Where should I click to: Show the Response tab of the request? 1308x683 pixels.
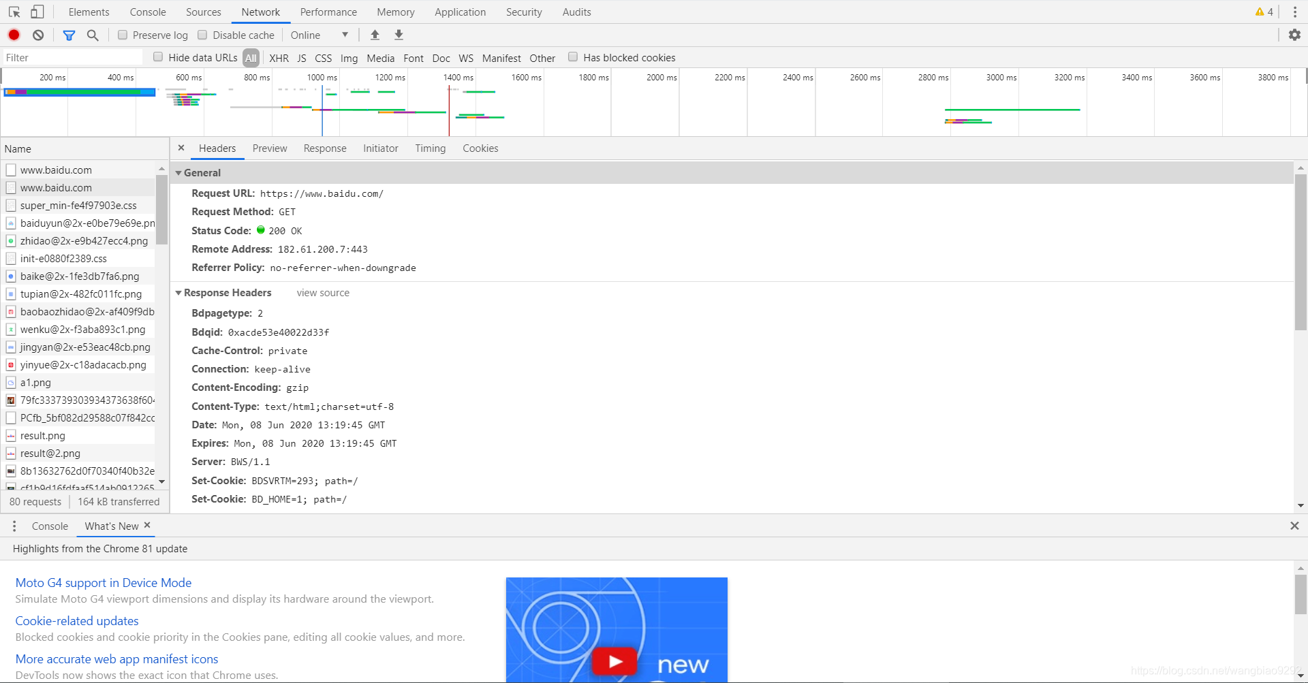tap(325, 148)
